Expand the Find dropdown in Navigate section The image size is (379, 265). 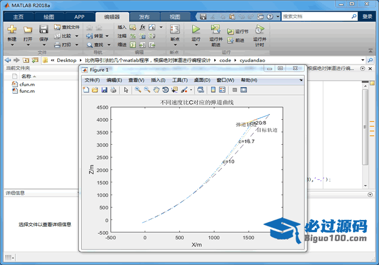click(x=109, y=45)
